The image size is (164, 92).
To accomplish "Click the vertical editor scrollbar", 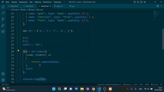I will coord(163,39).
